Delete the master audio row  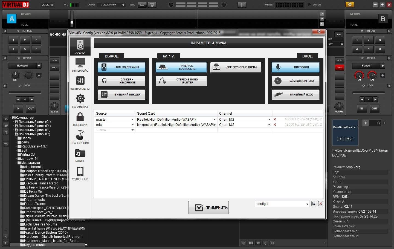coord(275,119)
